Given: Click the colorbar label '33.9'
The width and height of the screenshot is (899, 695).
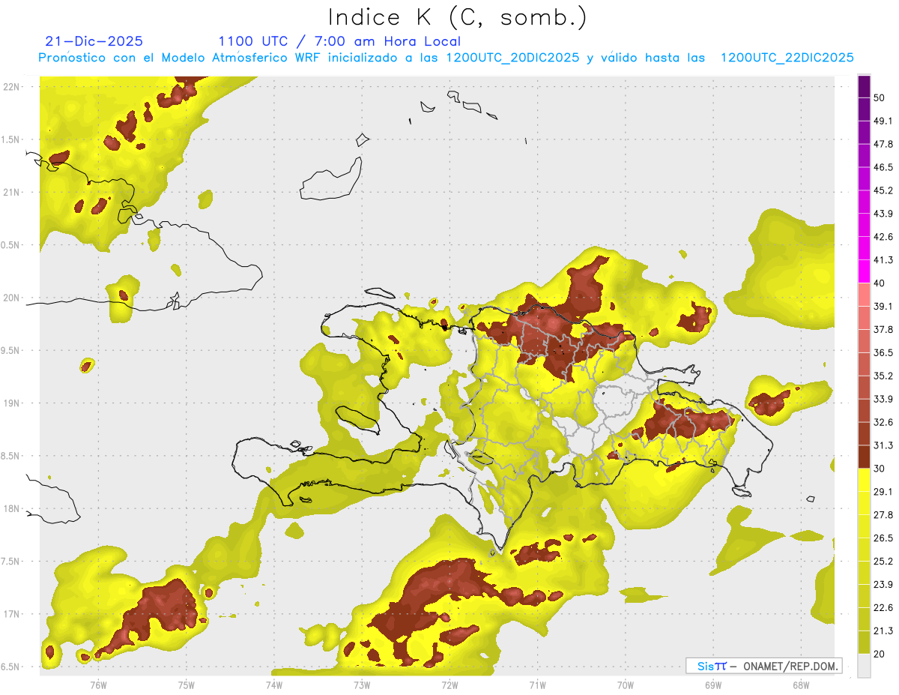Looking at the screenshot, I should pyautogui.click(x=883, y=399).
